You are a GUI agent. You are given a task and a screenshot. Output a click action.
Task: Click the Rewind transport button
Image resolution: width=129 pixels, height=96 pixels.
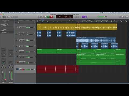(40, 17)
